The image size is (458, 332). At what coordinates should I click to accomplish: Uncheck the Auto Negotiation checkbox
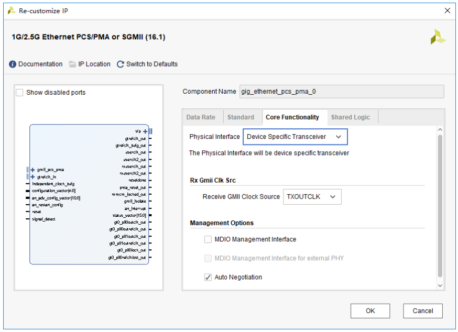point(208,277)
